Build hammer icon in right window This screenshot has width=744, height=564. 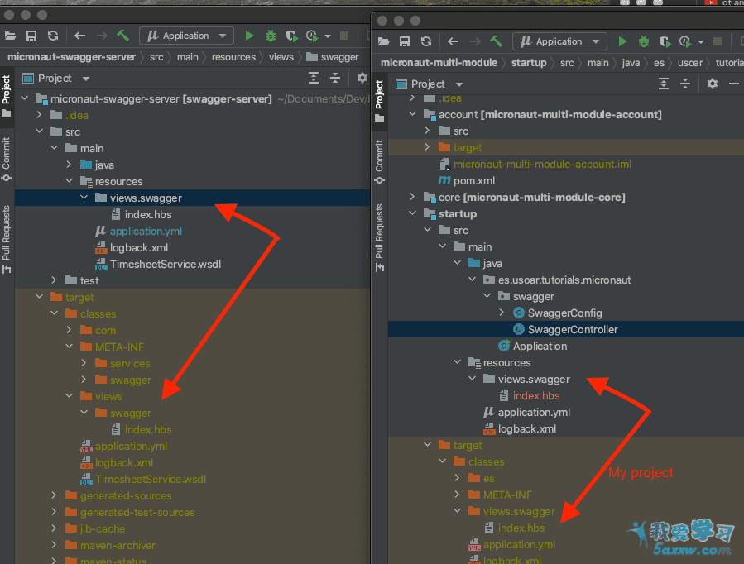point(497,41)
